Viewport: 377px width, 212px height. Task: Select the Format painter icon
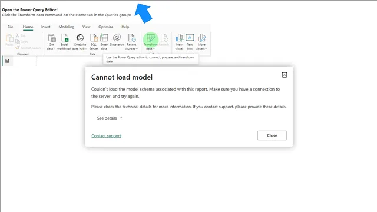tap(18, 48)
